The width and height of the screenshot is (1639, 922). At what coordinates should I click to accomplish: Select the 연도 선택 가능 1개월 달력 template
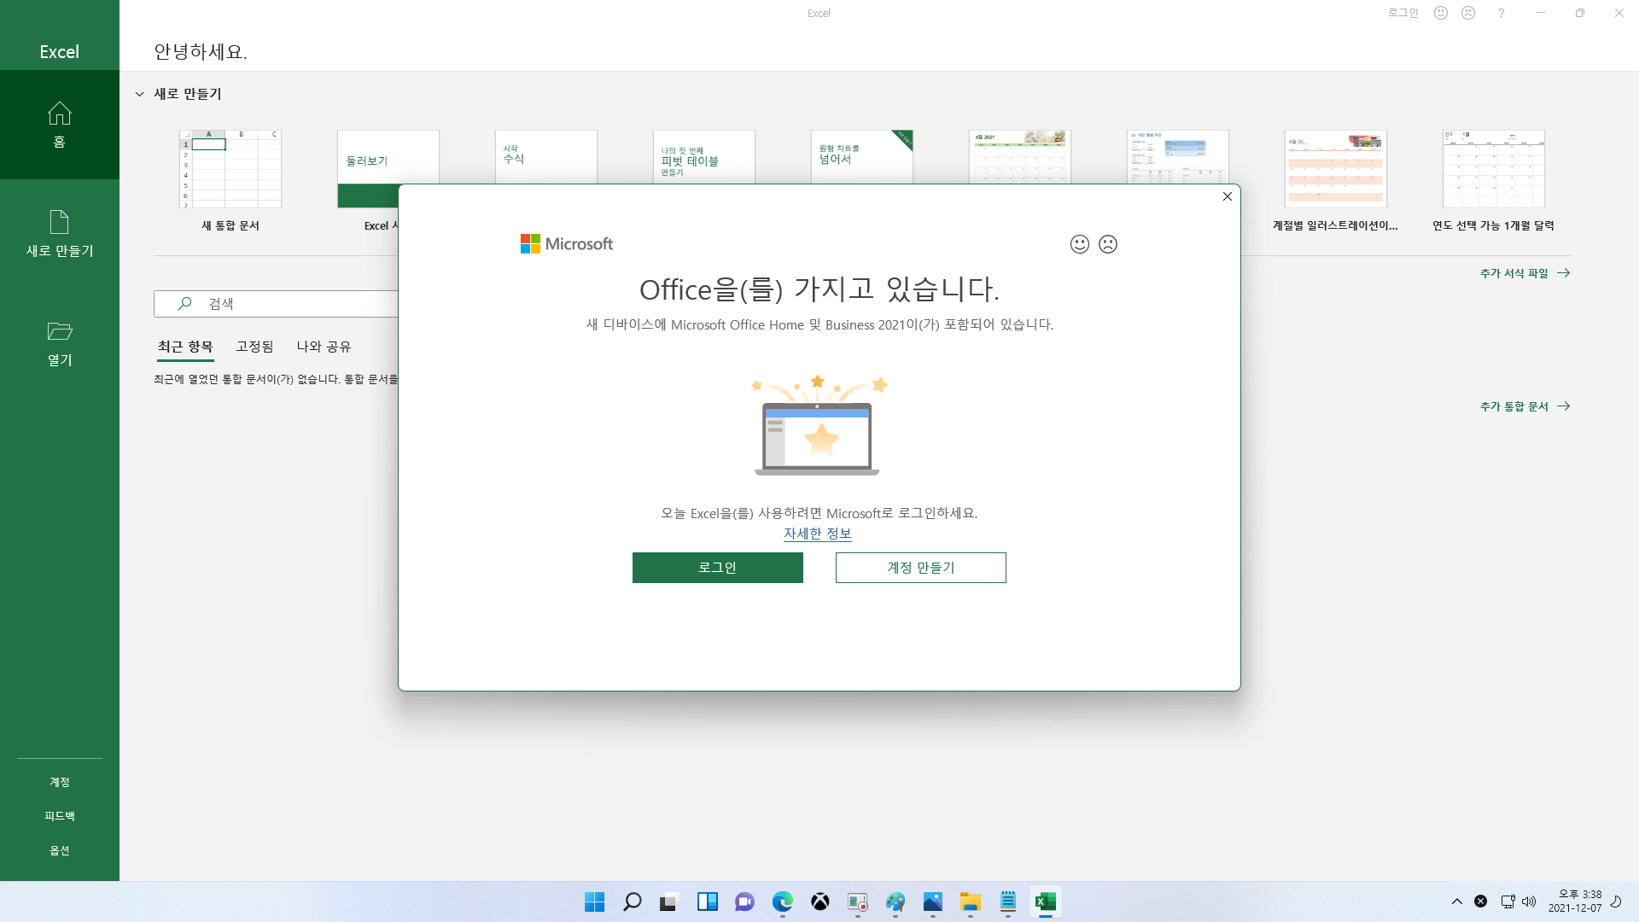(x=1494, y=180)
